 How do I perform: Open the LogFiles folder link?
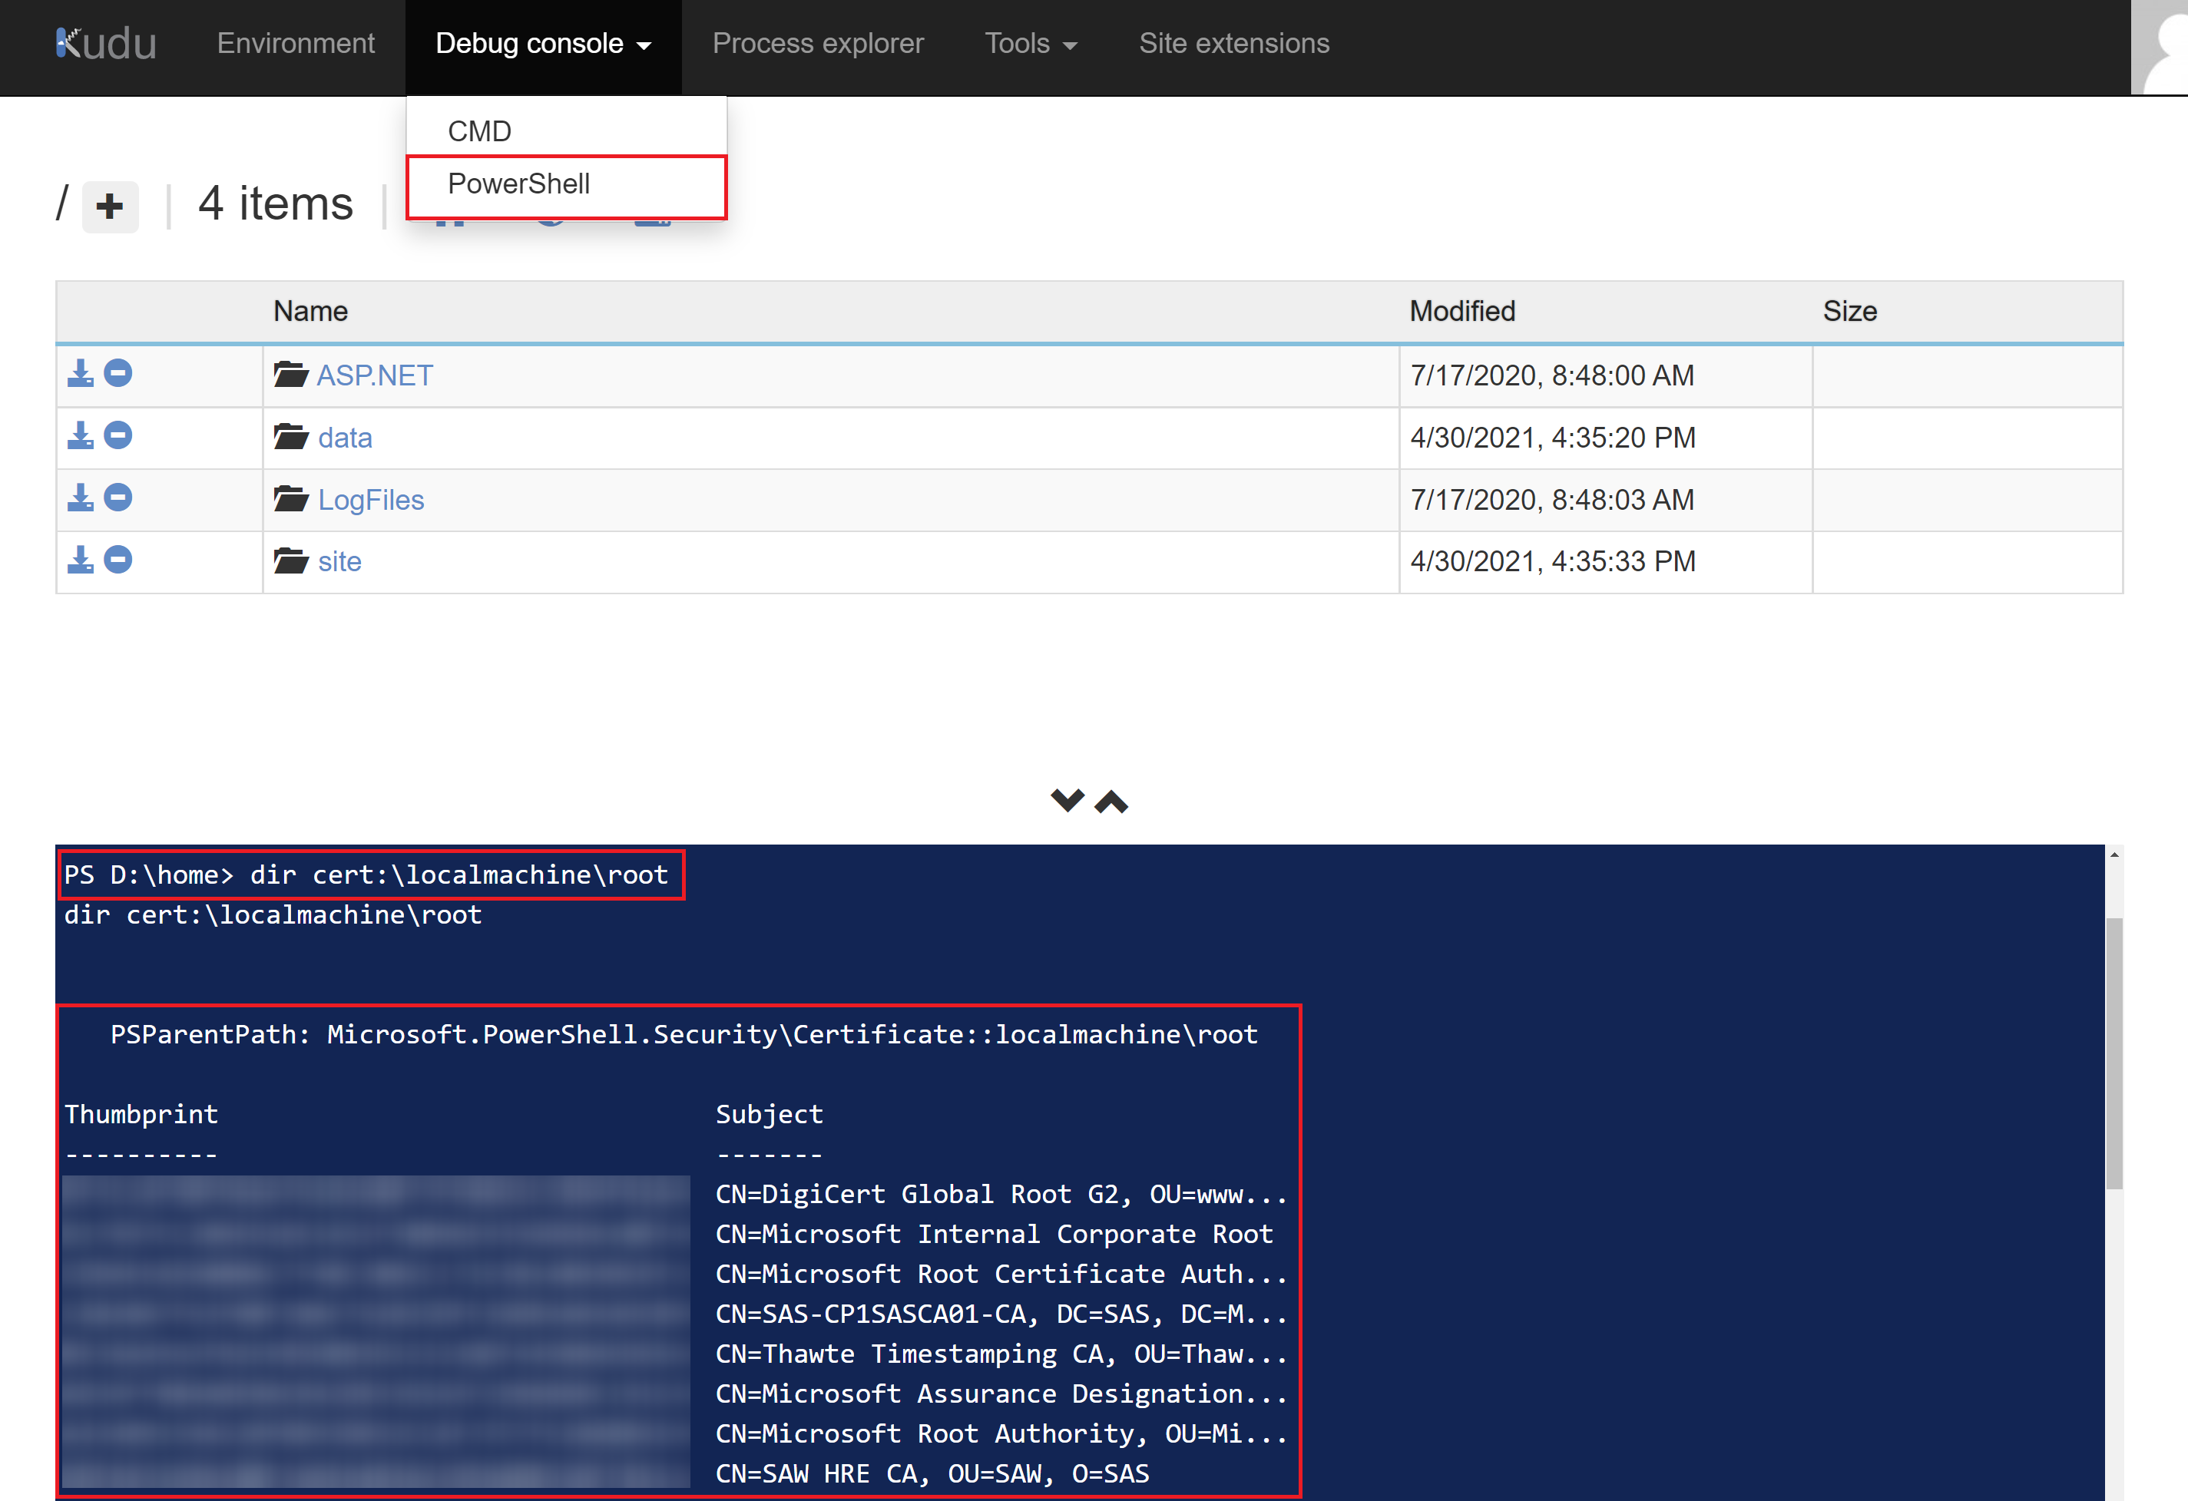coord(371,499)
